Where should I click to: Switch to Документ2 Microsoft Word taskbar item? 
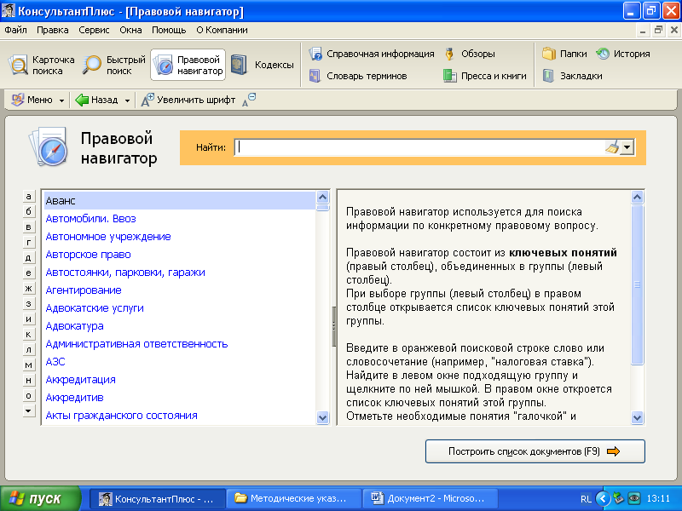pyautogui.click(x=431, y=498)
